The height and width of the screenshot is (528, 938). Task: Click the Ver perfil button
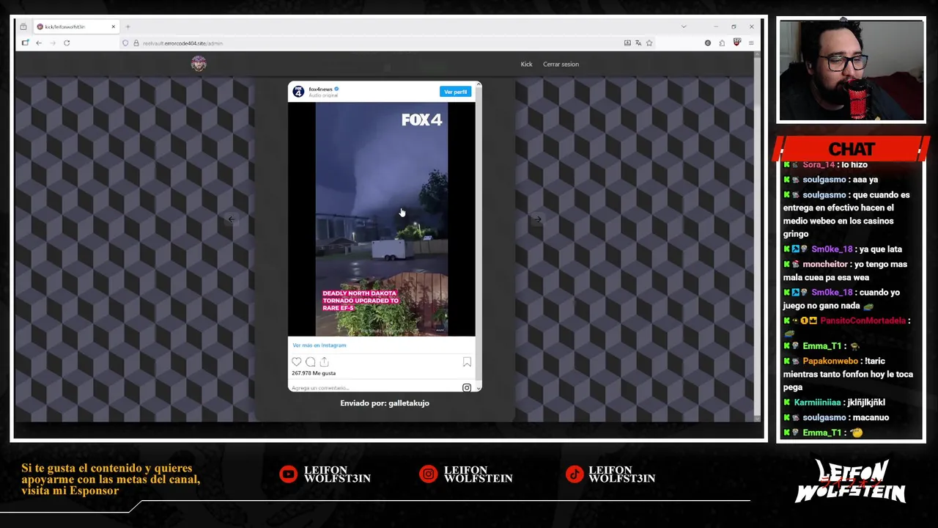(455, 92)
